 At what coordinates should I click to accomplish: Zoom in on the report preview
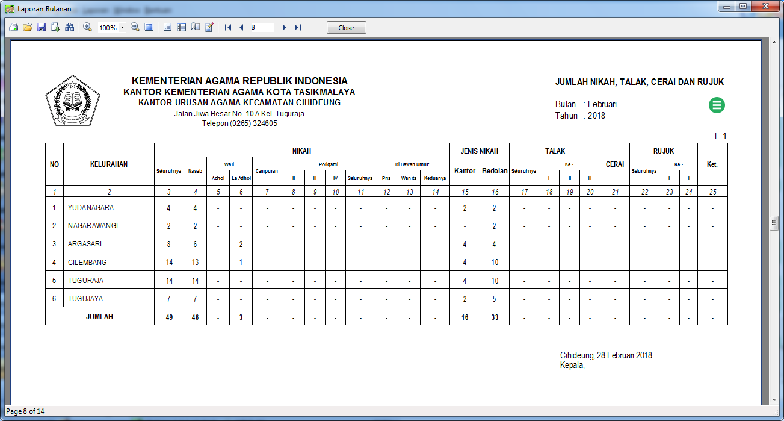click(88, 27)
